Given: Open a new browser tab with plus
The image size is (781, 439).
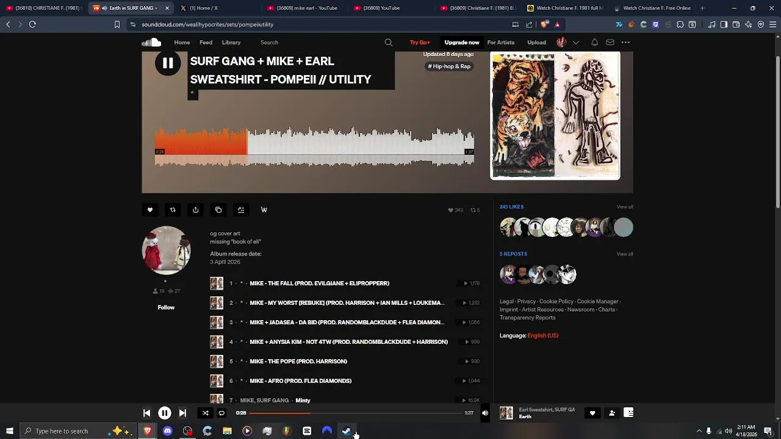Looking at the screenshot, I should (x=702, y=8).
